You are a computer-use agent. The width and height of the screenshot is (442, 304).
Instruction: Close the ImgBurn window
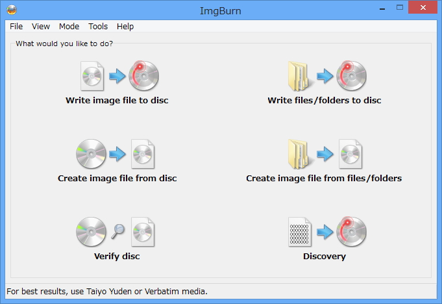pyautogui.click(x=423, y=8)
